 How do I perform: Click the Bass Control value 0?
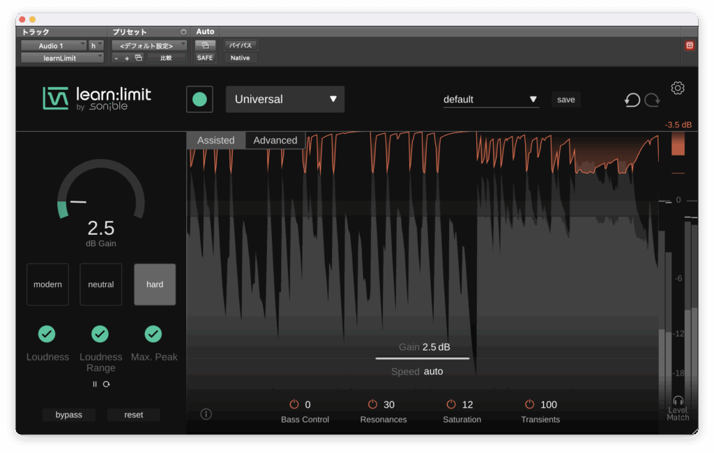tap(307, 405)
